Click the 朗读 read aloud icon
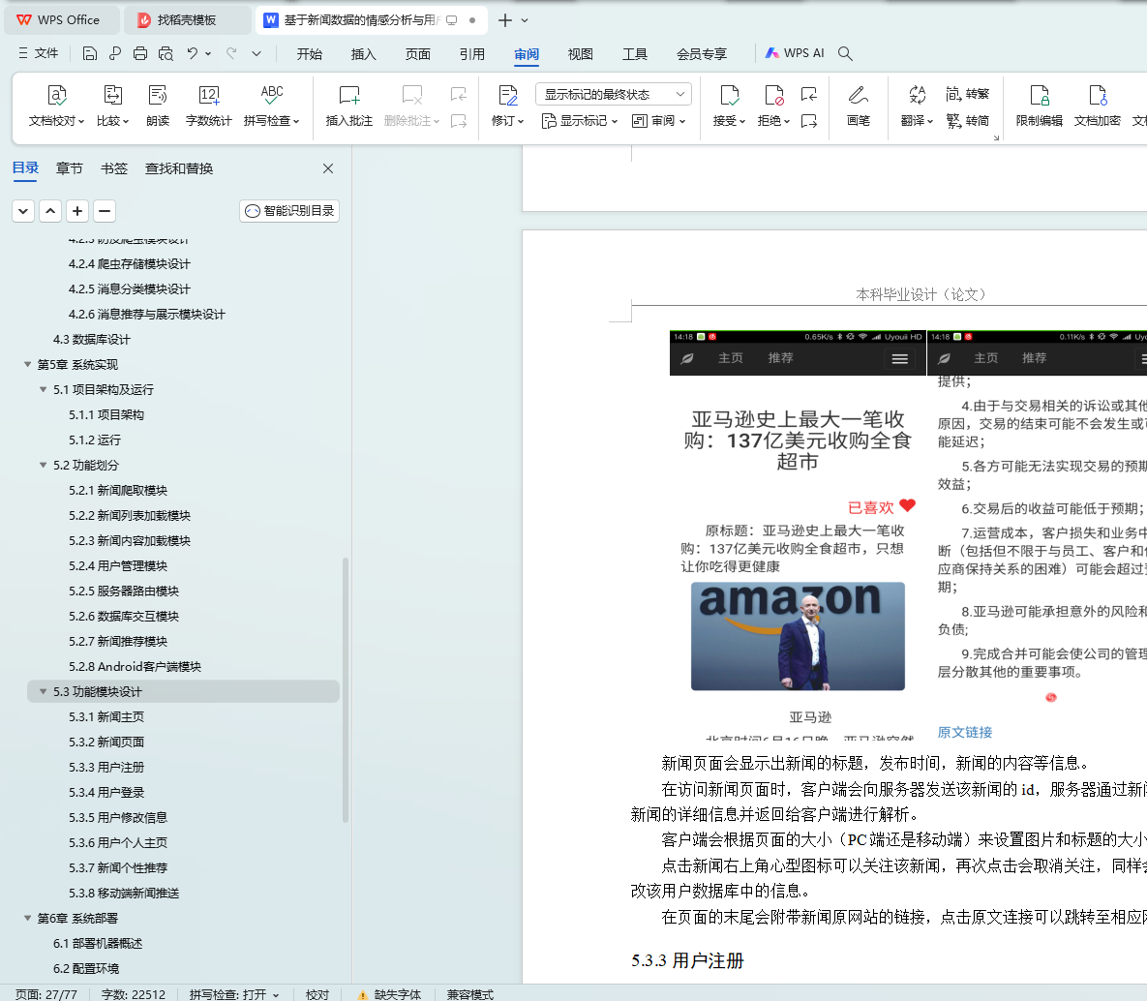1147x1001 pixels. (x=158, y=106)
